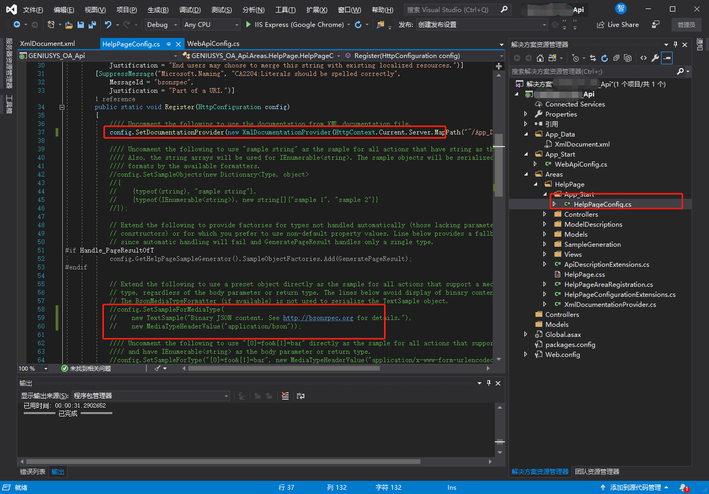
Task: Toggle word wrap in the Output panel
Action: pyautogui.click(x=301, y=396)
